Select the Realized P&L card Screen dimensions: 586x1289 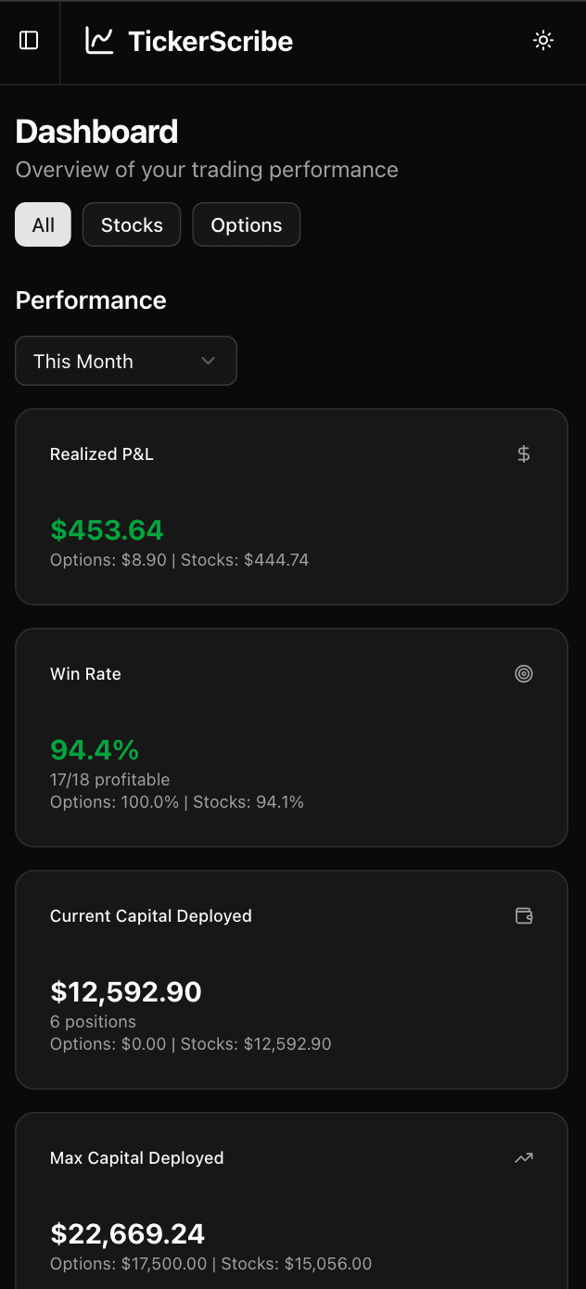click(291, 506)
